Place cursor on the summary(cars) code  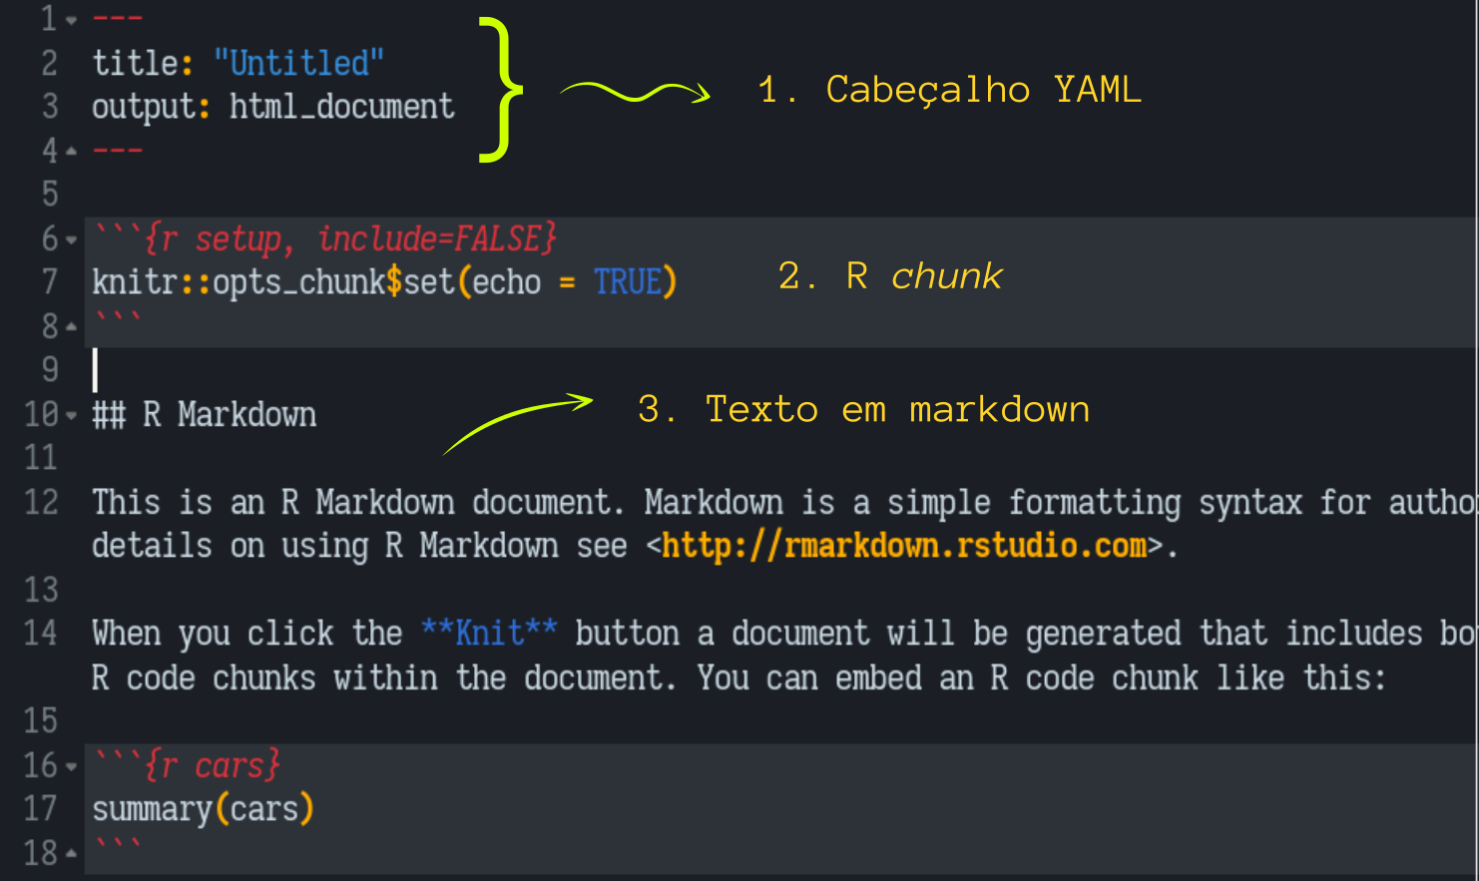coord(203,809)
